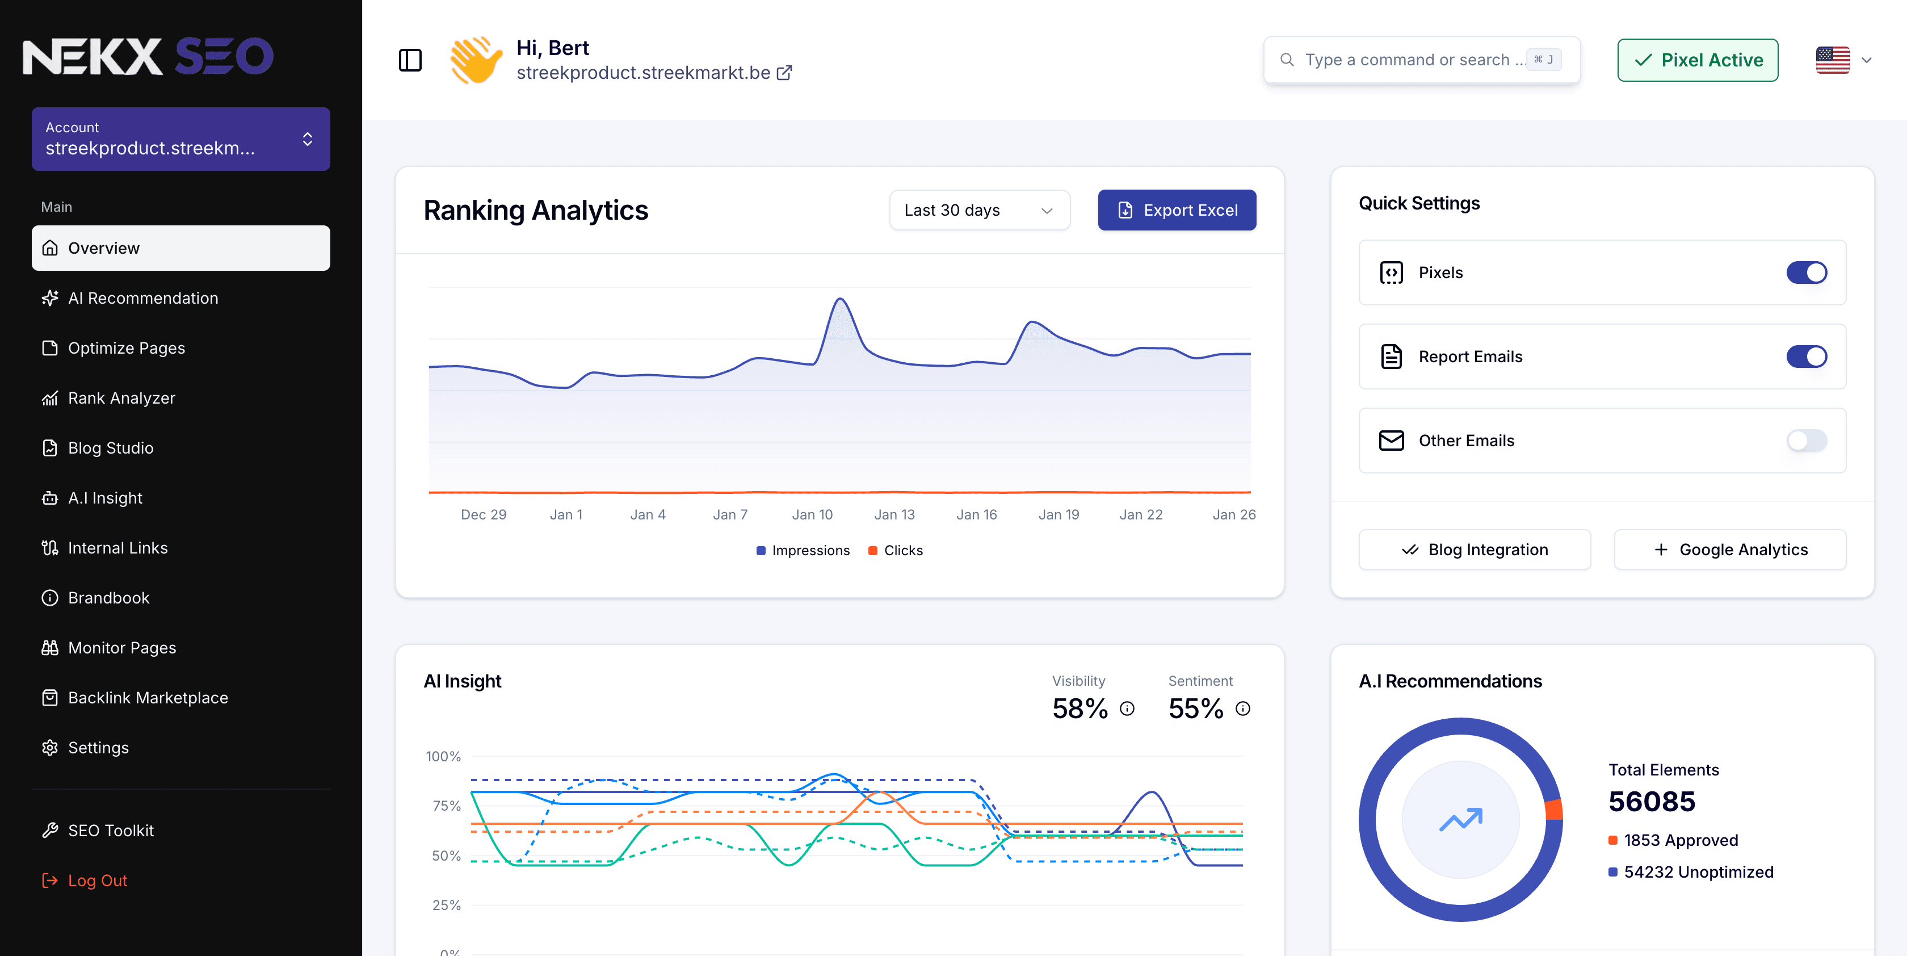Click the A.I Recommendations card title
The height and width of the screenshot is (956, 1907).
click(1450, 681)
